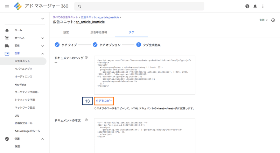Click the home house icon
The height and width of the screenshot is (153, 280).
pyautogui.click(x=7, y=30)
